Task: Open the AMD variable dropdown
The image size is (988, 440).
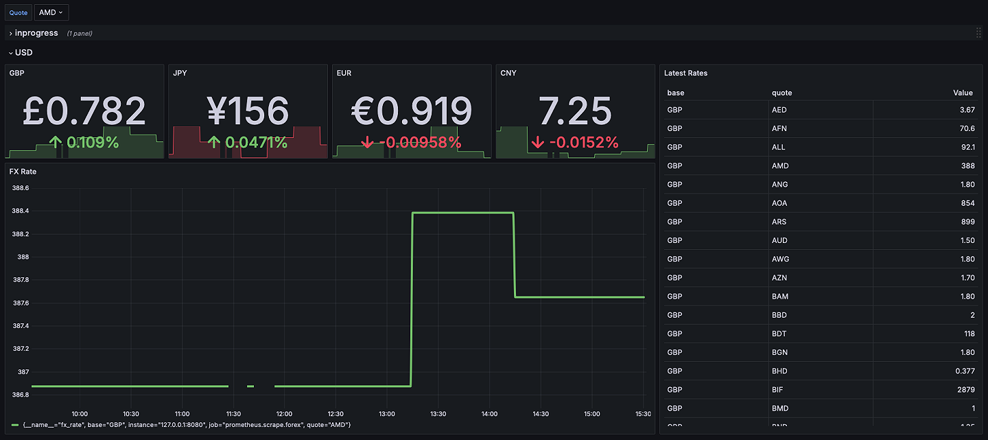Action: click(51, 12)
